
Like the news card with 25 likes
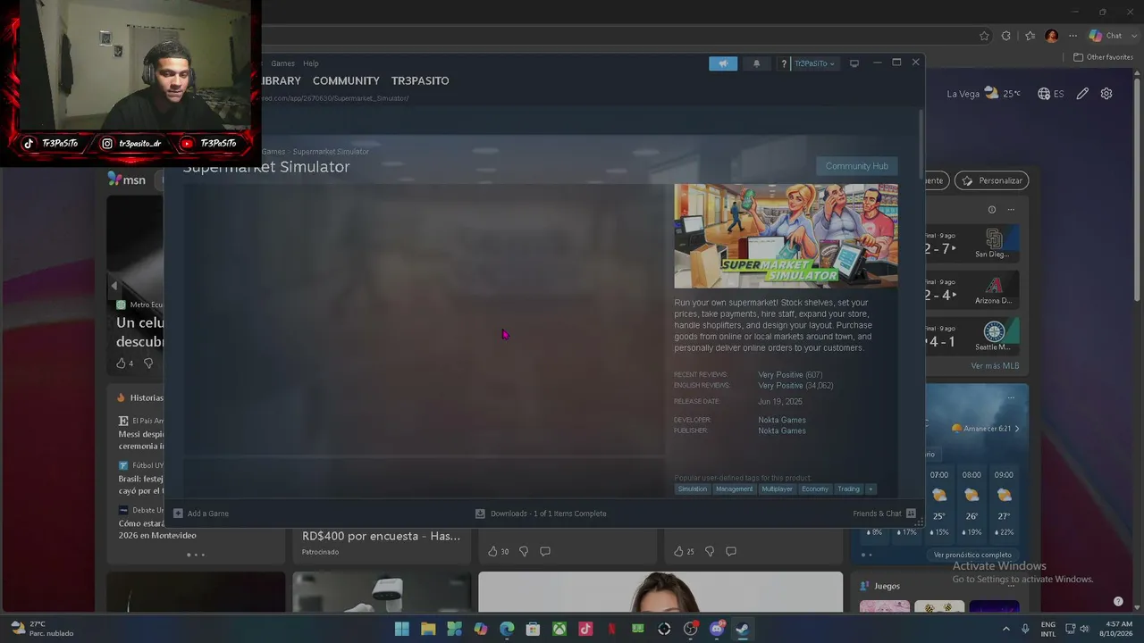[x=684, y=551]
